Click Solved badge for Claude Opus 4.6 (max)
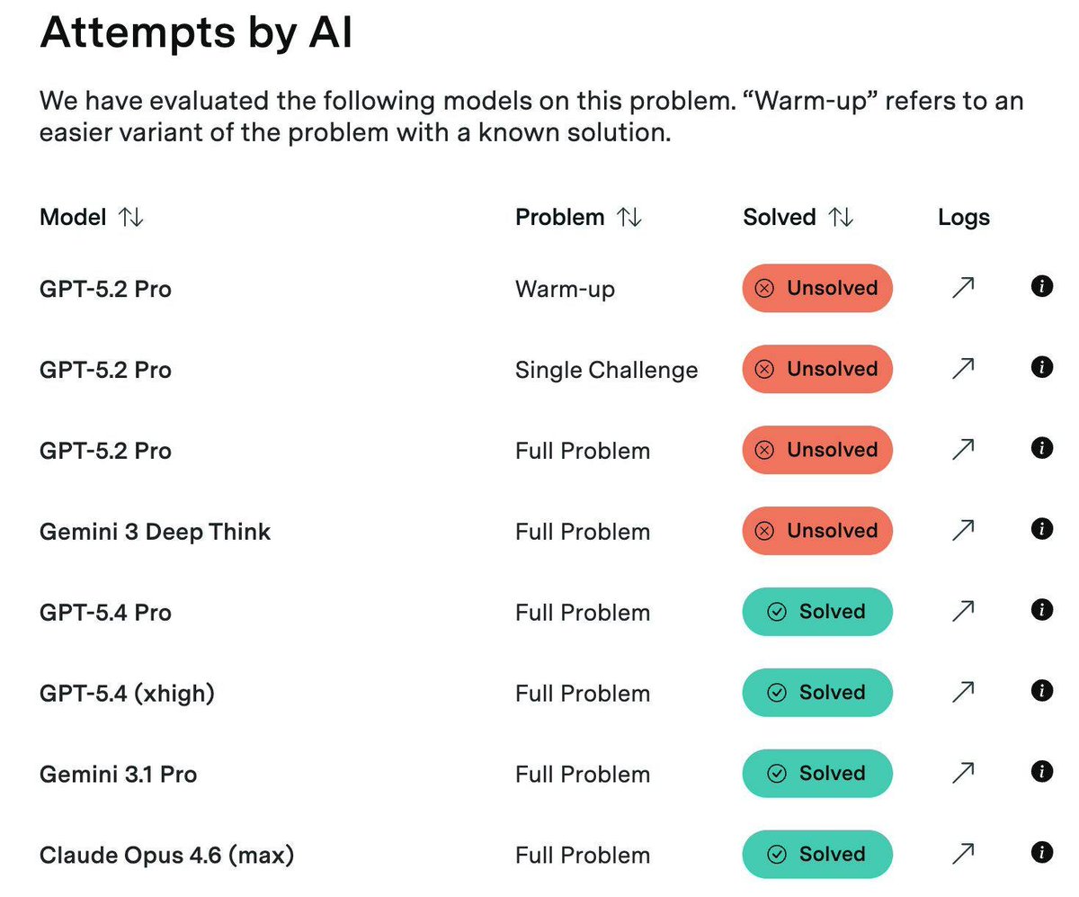The height and width of the screenshot is (897, 1079). click(816, 854)
